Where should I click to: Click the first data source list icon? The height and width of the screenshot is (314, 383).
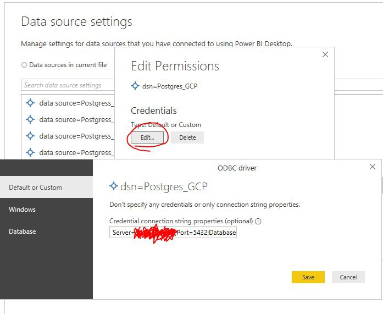(x=30, y=103)
